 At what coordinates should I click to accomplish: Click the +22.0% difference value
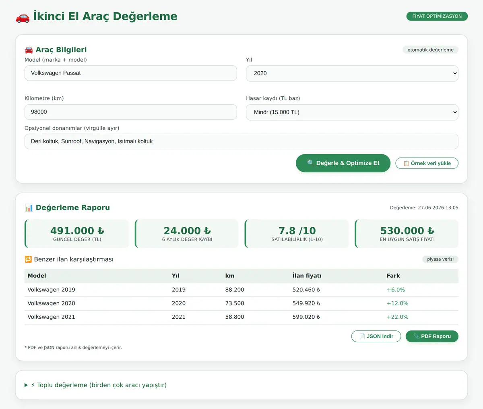(397, 317)
